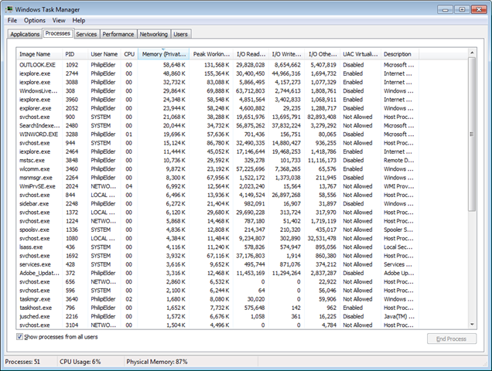Screen dimensions: 492x371
Task: Select the mstsc.exe process
Action: coord(217,160)
